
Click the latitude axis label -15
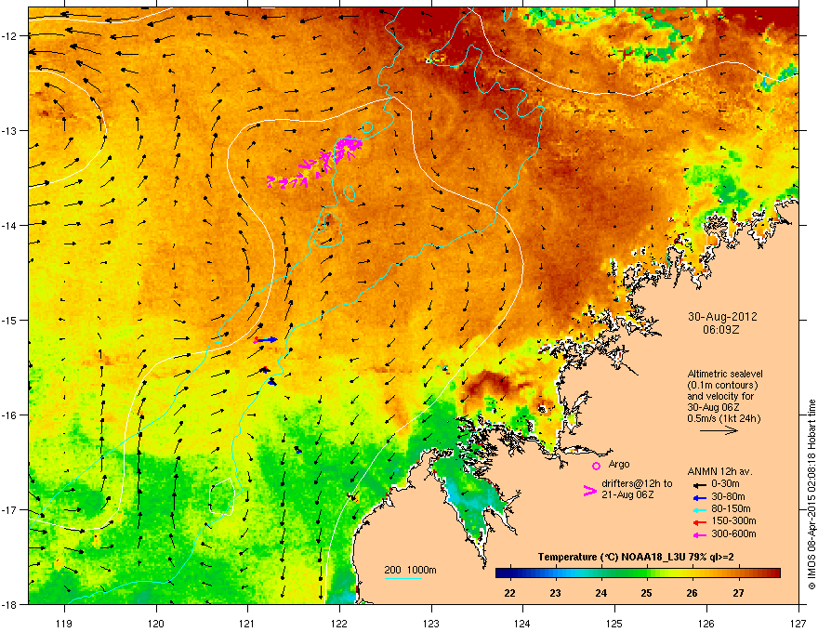pyautogui.click(x=9, y=320)
